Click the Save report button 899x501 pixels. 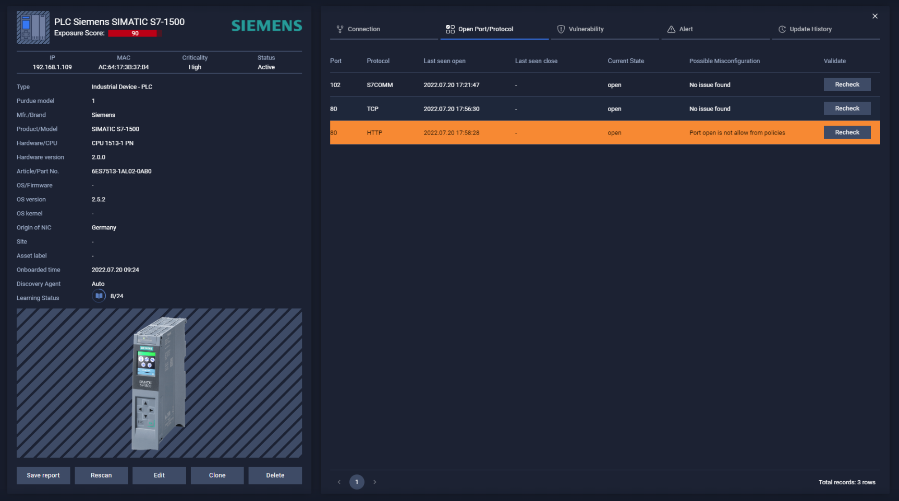43,475
